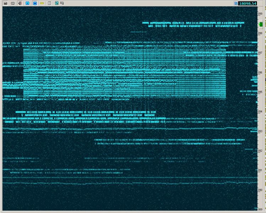The width and height of the screenshot is (266, 213).
Task: Click the 093 label on frequency scale
Action: click(x=260, y=131)
